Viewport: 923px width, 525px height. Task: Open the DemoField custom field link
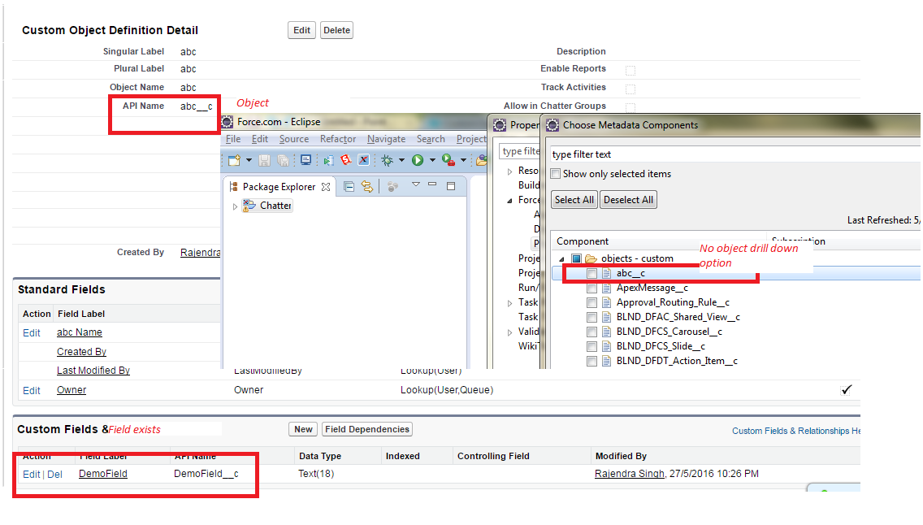pyautogui.click(x=103, y=474)
